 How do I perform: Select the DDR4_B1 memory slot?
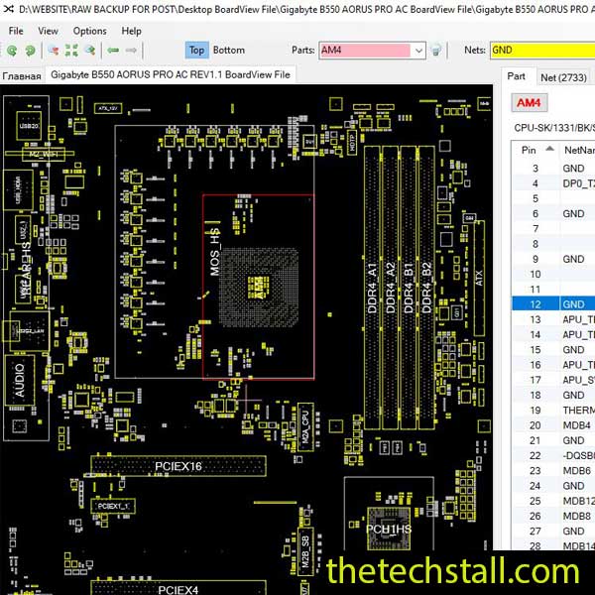[409, 288]
